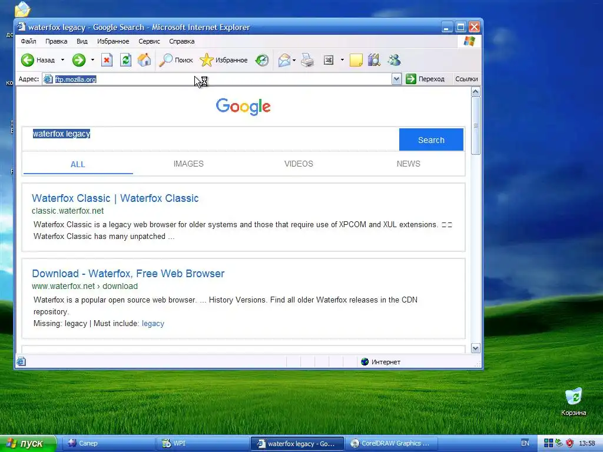603x452 pixels.
Task: Open the Справка menu
Action: (x=181, y=41)
